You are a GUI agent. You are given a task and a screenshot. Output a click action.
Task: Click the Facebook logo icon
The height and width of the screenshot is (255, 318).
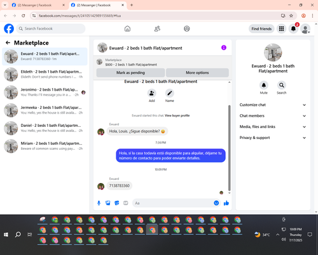click(x=9, y=29)
